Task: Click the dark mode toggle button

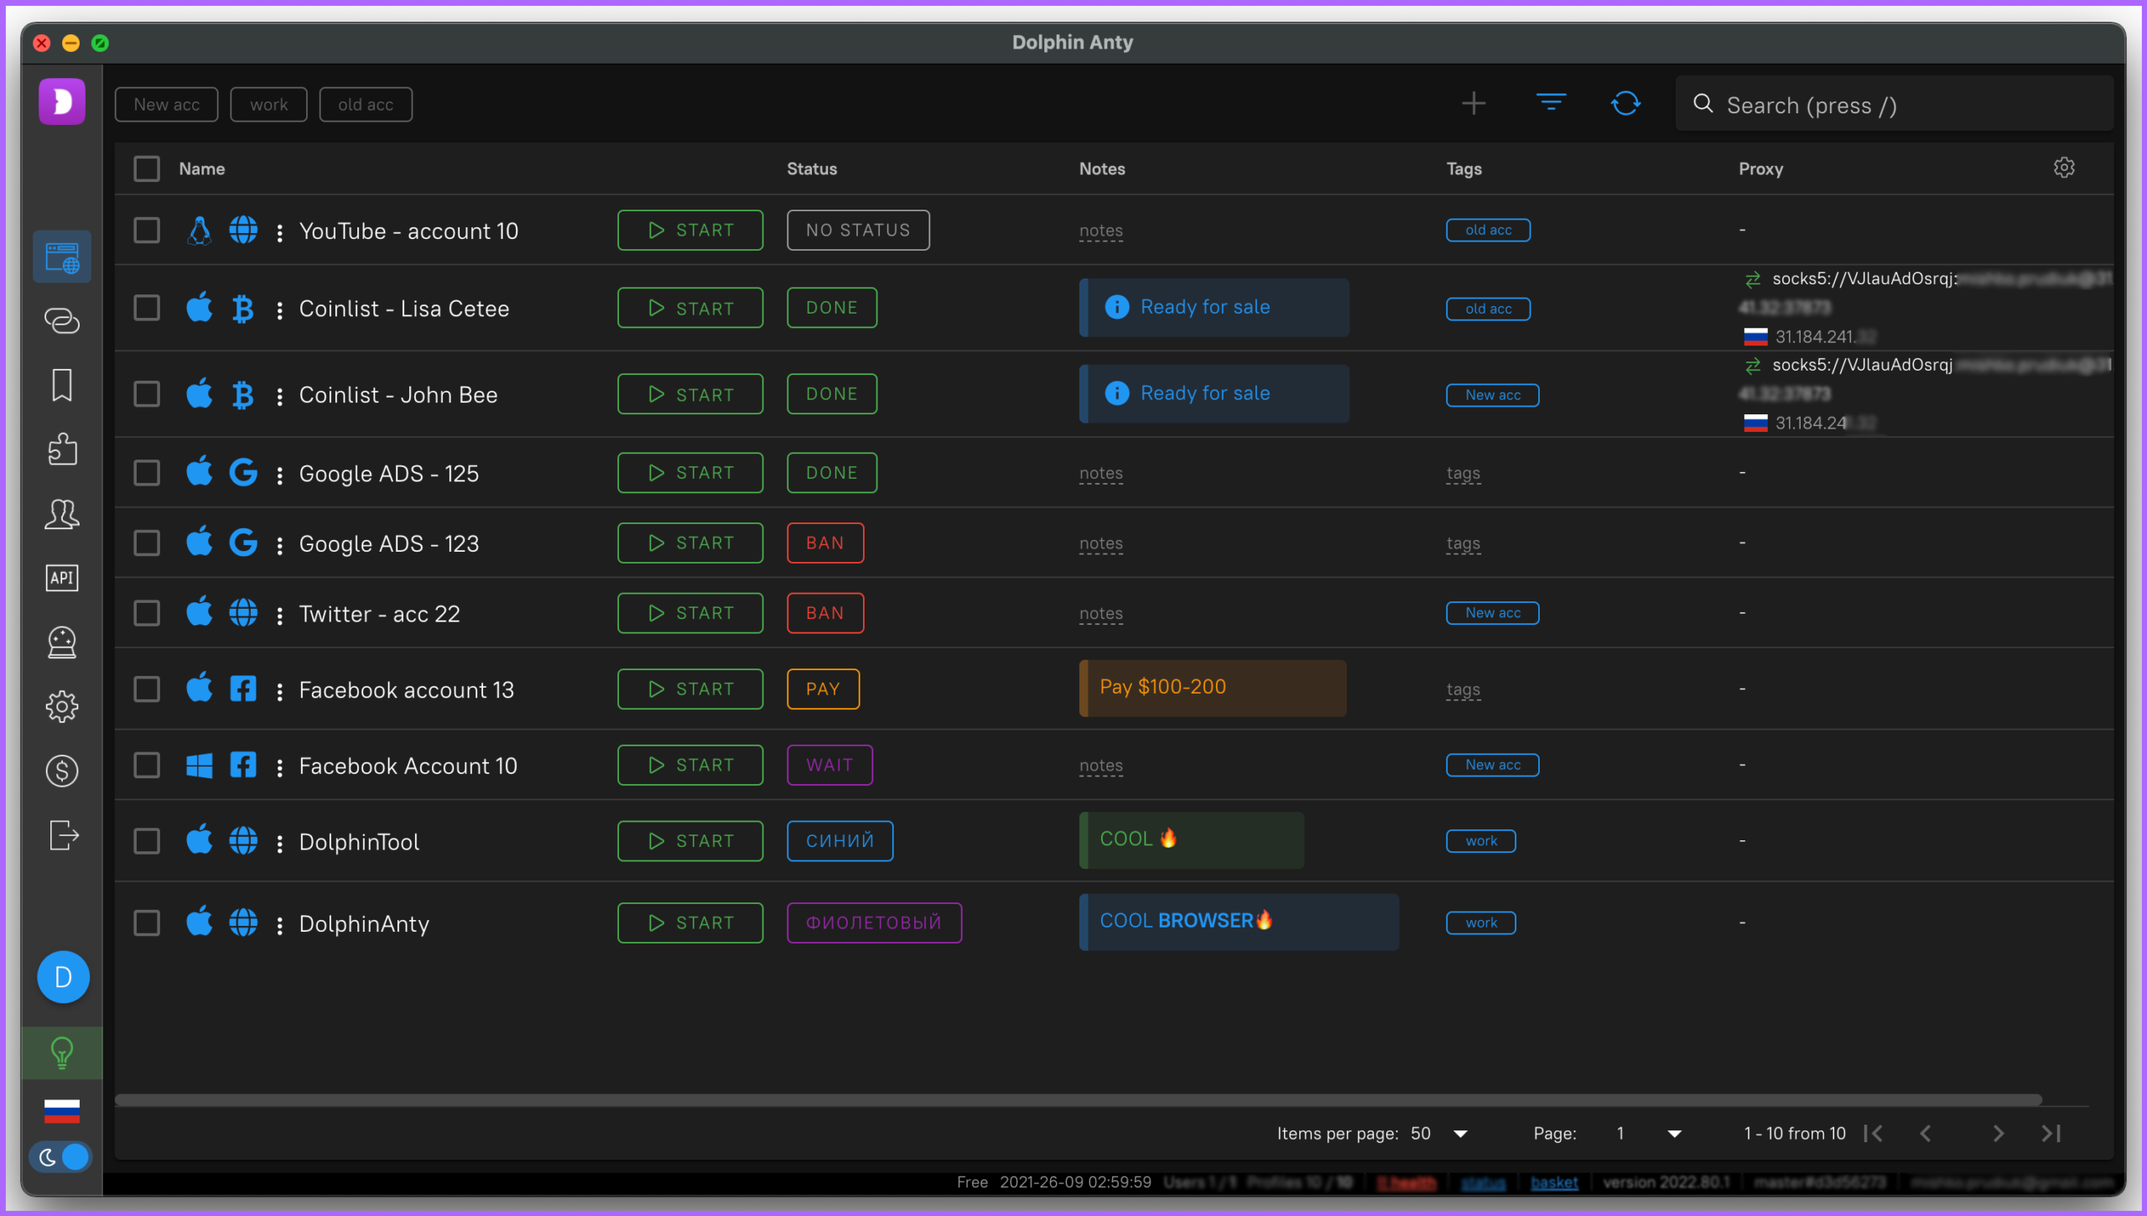Action: [x=62, y=1157]
